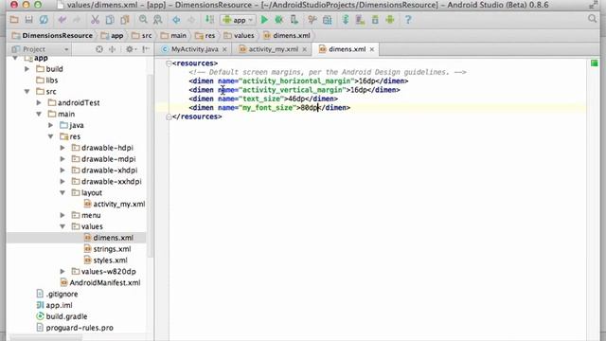Switch to MyActivity.java tab
The width and height of the screenshot is (606, 341).
[x=195, y=49]
